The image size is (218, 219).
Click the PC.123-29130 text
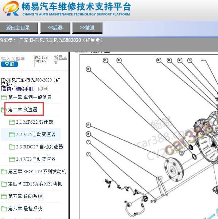[42, 60]
